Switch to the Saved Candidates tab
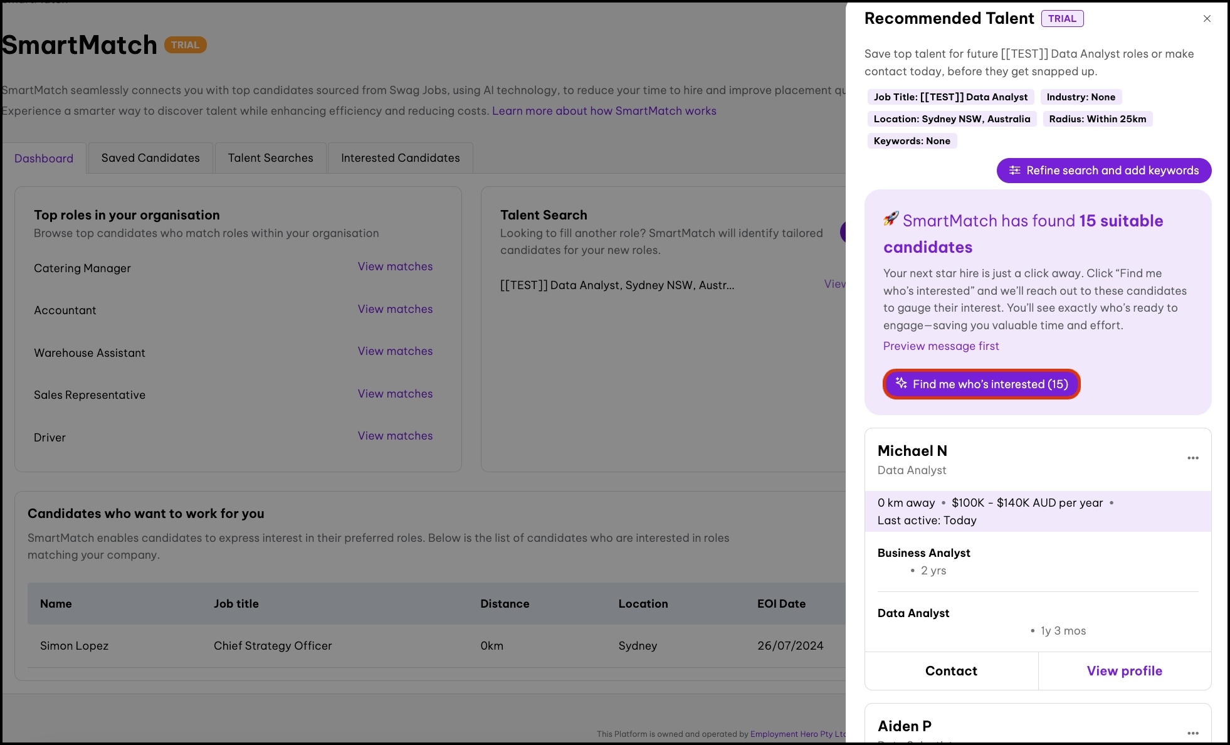Image resolution: width=1230 pixels, height=745 pixels. click(150, 158)
